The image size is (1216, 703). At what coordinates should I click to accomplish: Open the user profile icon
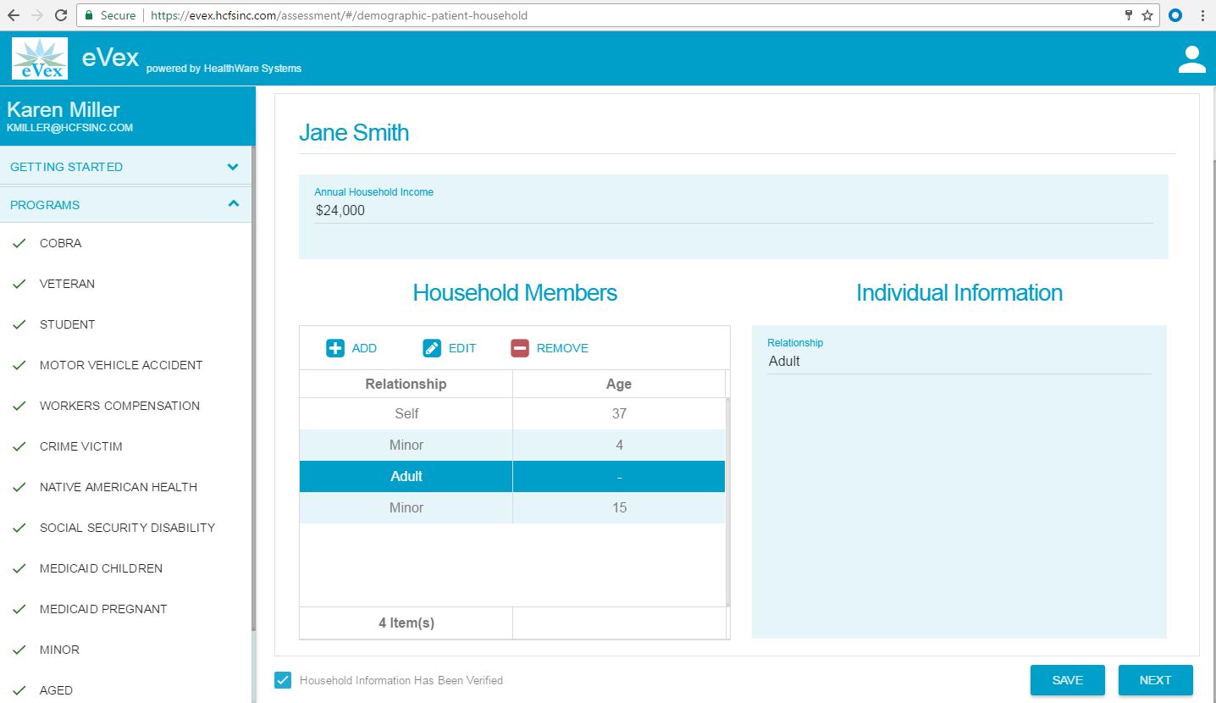pyautogui.click(x=1191, y=59)
